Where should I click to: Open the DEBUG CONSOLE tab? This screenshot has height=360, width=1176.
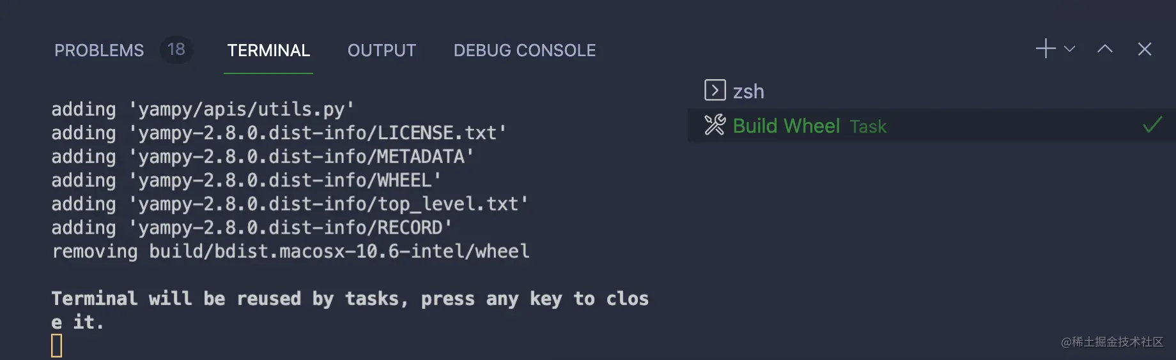(x=524, y=50)
